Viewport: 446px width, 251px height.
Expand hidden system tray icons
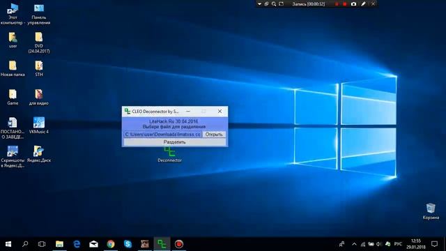(354, 244)
